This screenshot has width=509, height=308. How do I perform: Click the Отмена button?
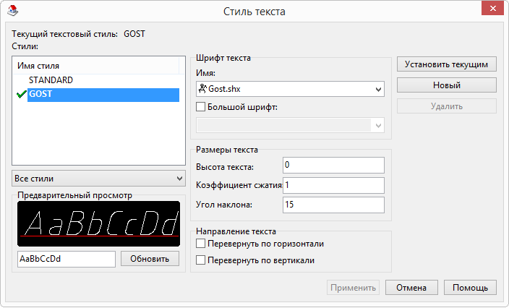[411, 288]
